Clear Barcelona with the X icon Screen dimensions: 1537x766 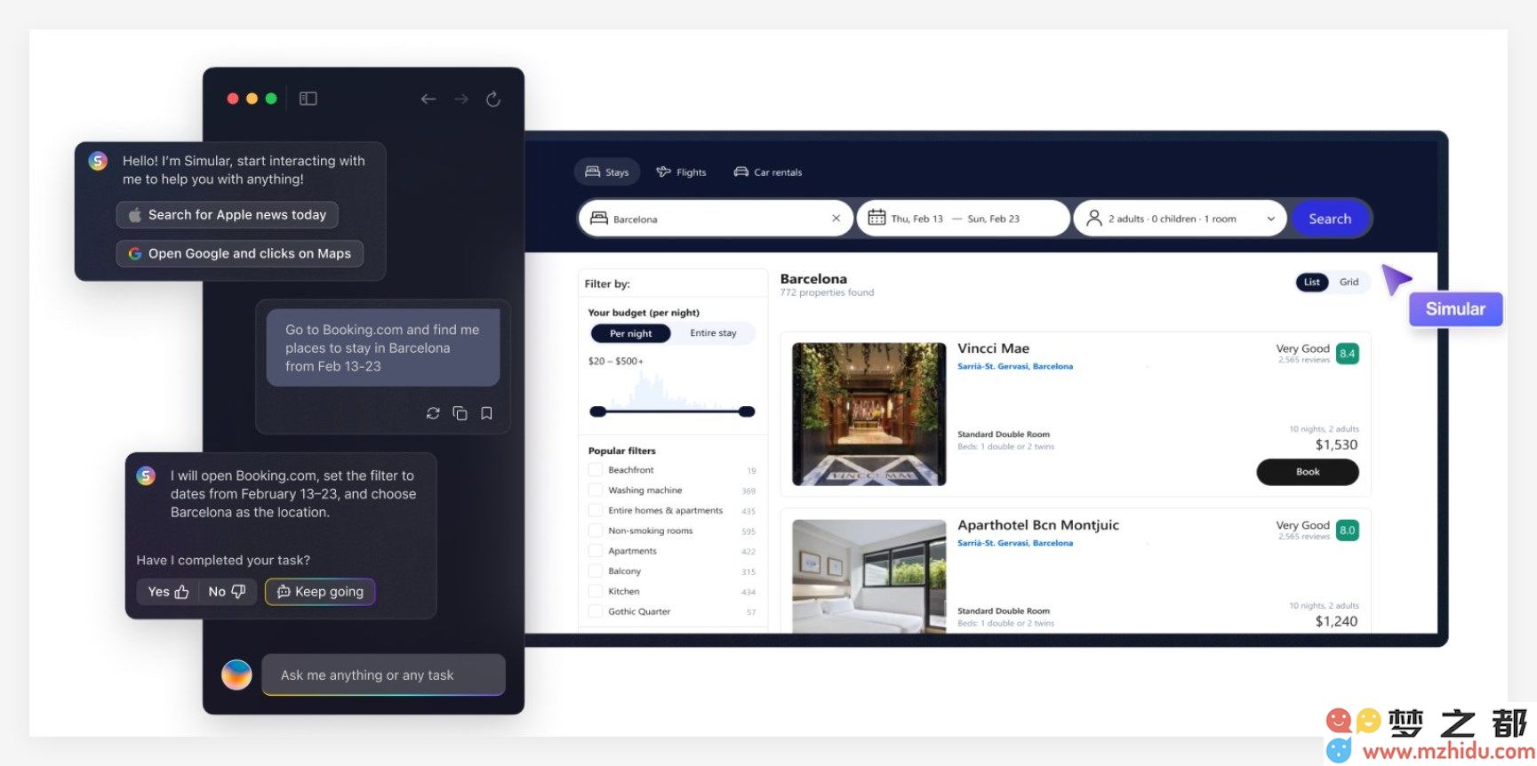(x=836, y=219)
